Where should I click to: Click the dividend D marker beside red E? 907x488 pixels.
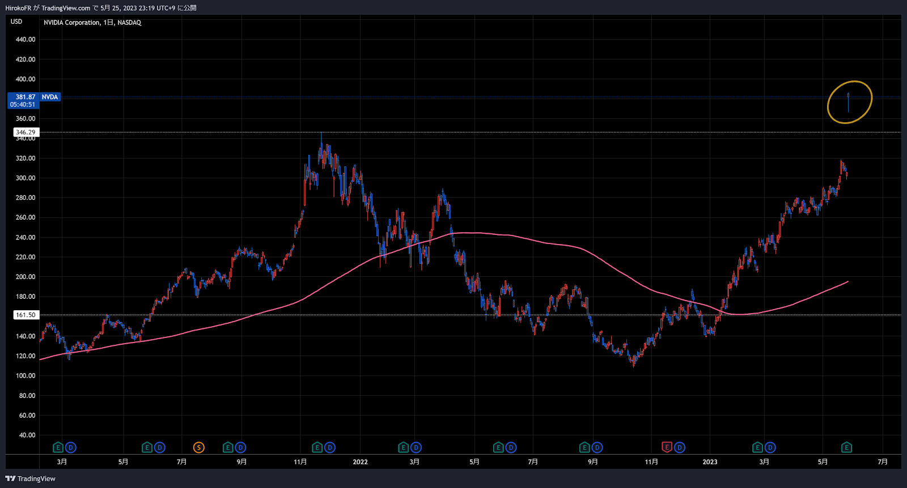(x=679, y=447)
